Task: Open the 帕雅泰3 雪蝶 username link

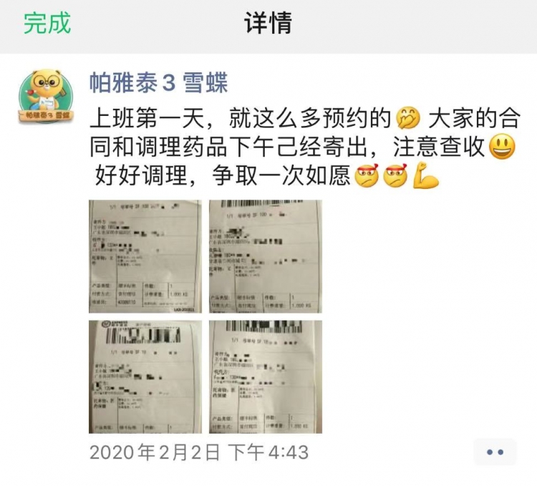Action: (158, 83)
